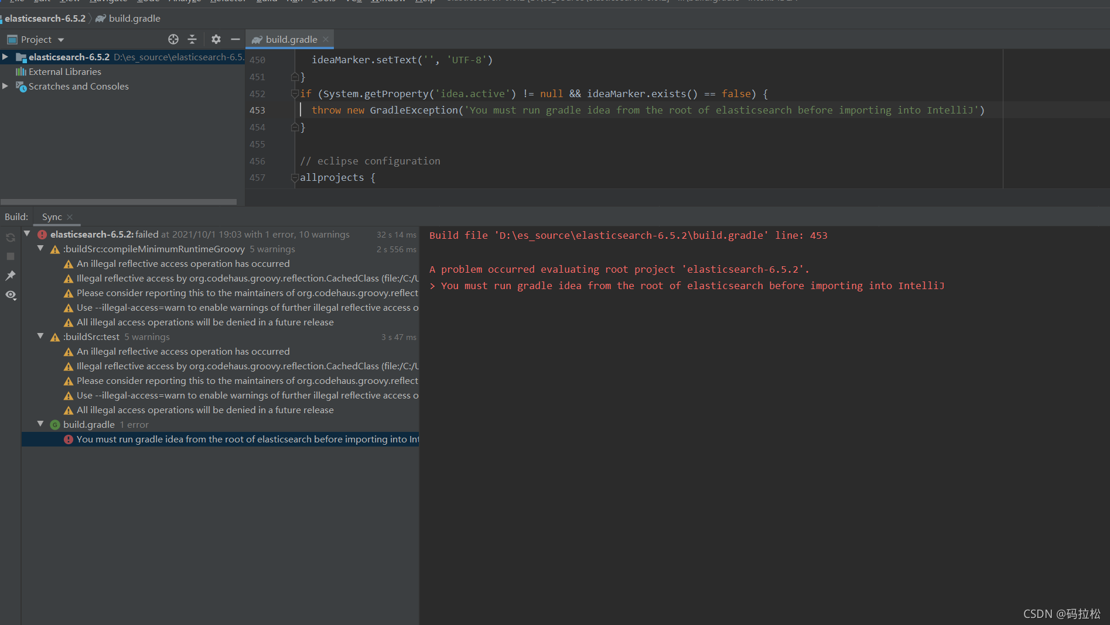1110x625 pixels.
Task: Open Project panel settings gear
Action: [216, 39]
